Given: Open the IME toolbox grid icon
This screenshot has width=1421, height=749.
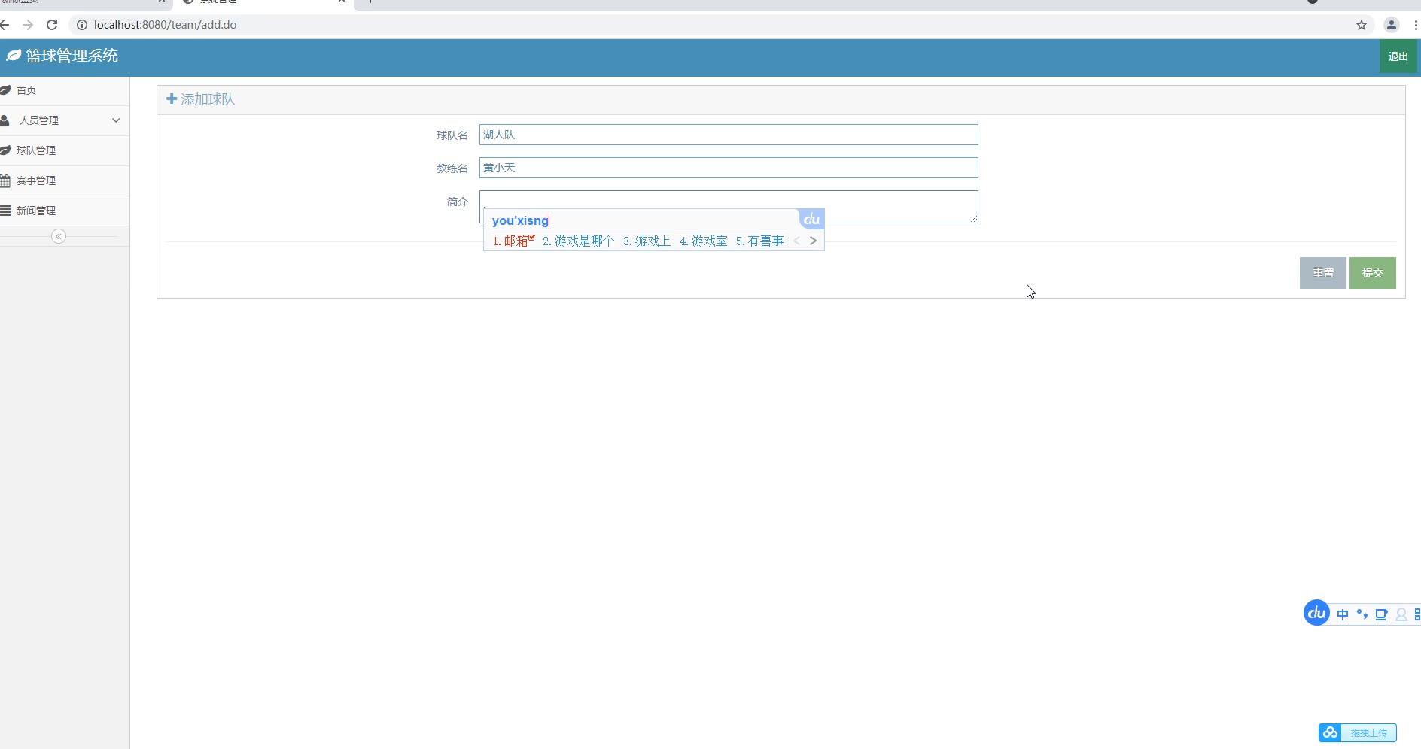Looking at the screenshot, I should (x=1417, y=614).
